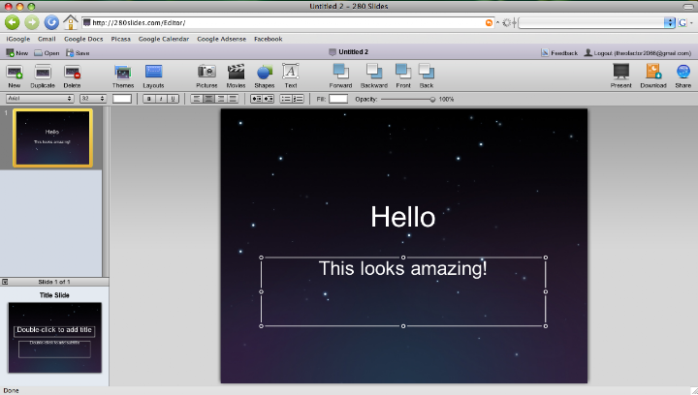
Task: Insert Pictures into the slide
Action: [206, 76]
